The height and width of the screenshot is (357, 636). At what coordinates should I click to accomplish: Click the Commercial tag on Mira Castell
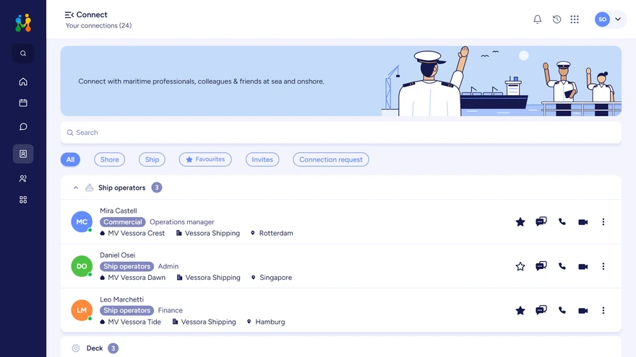(x=122, y=222)
